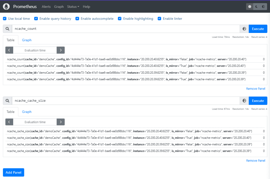Open the Graph page in navbar
The height and width of the screenshot is (179, 270).
coord(59,7)
